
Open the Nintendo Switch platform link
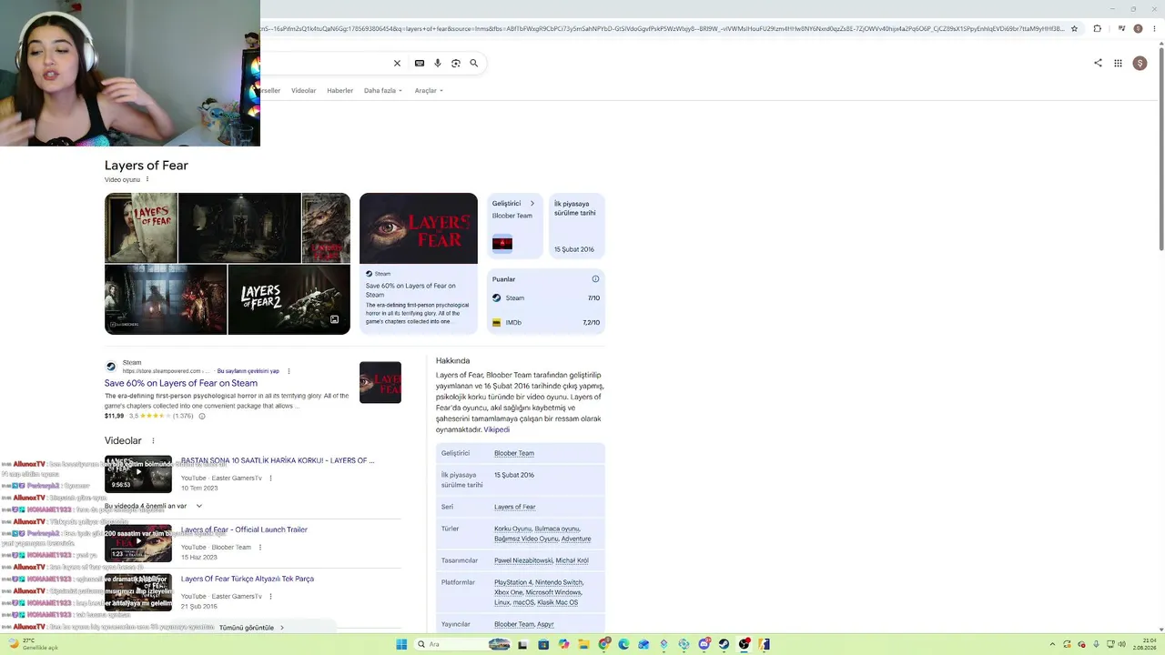tap(559, 582)
